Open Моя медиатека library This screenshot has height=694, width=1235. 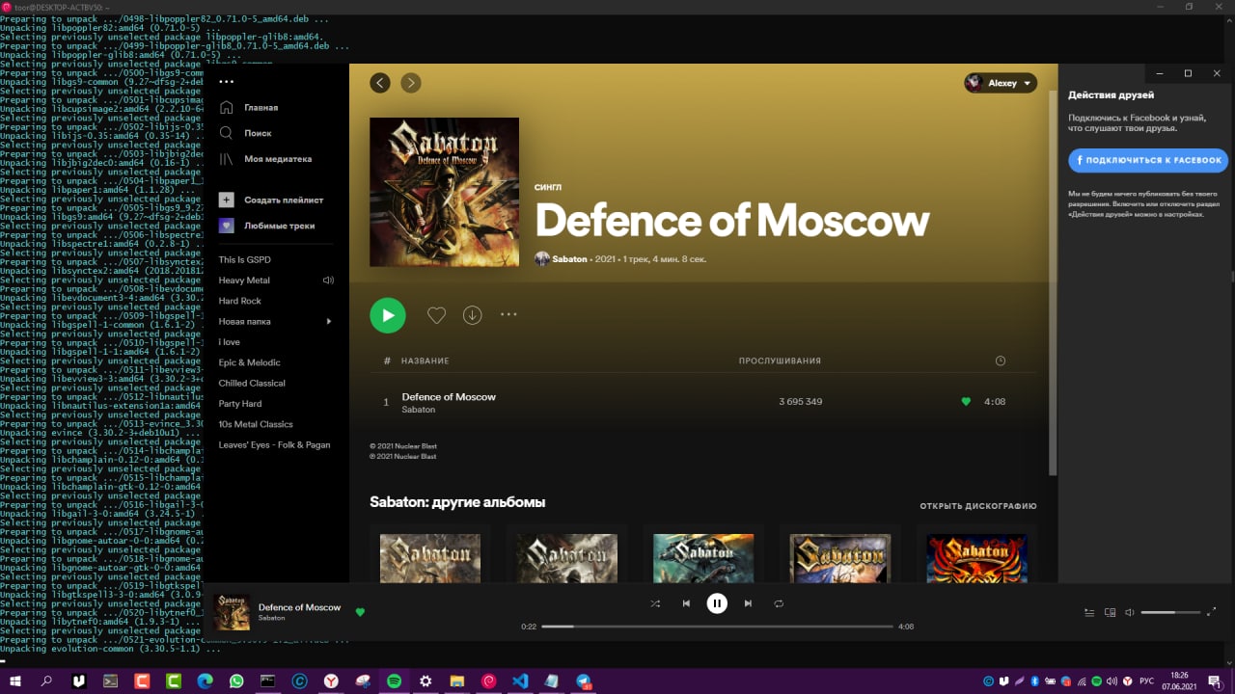pos(265,159)
